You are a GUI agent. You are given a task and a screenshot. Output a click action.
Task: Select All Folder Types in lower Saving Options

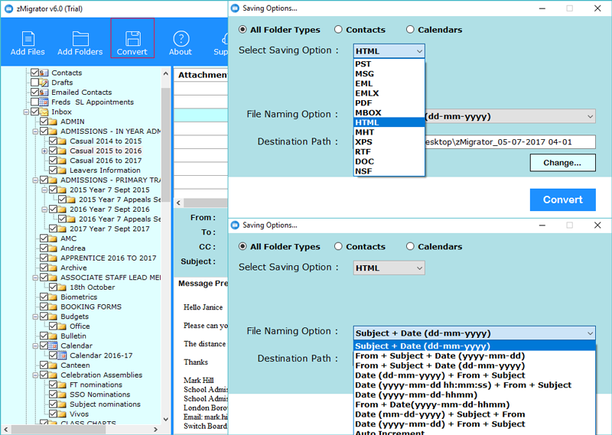(243, 246)
